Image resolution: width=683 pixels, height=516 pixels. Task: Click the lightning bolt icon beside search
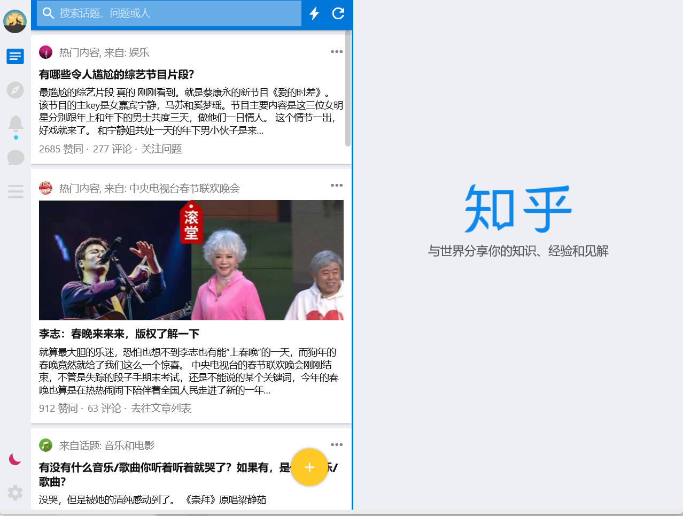(314, 14)
